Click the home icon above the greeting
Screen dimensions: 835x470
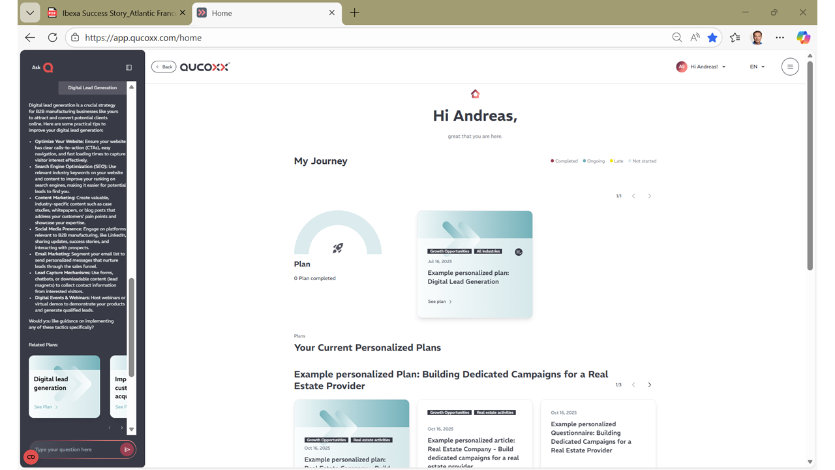475,94
